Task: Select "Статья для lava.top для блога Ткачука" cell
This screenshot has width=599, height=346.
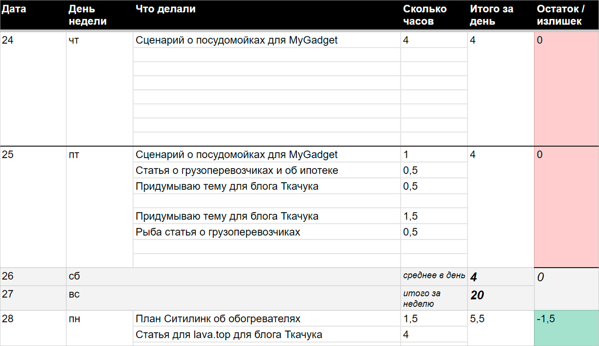Action: [267, 334]
